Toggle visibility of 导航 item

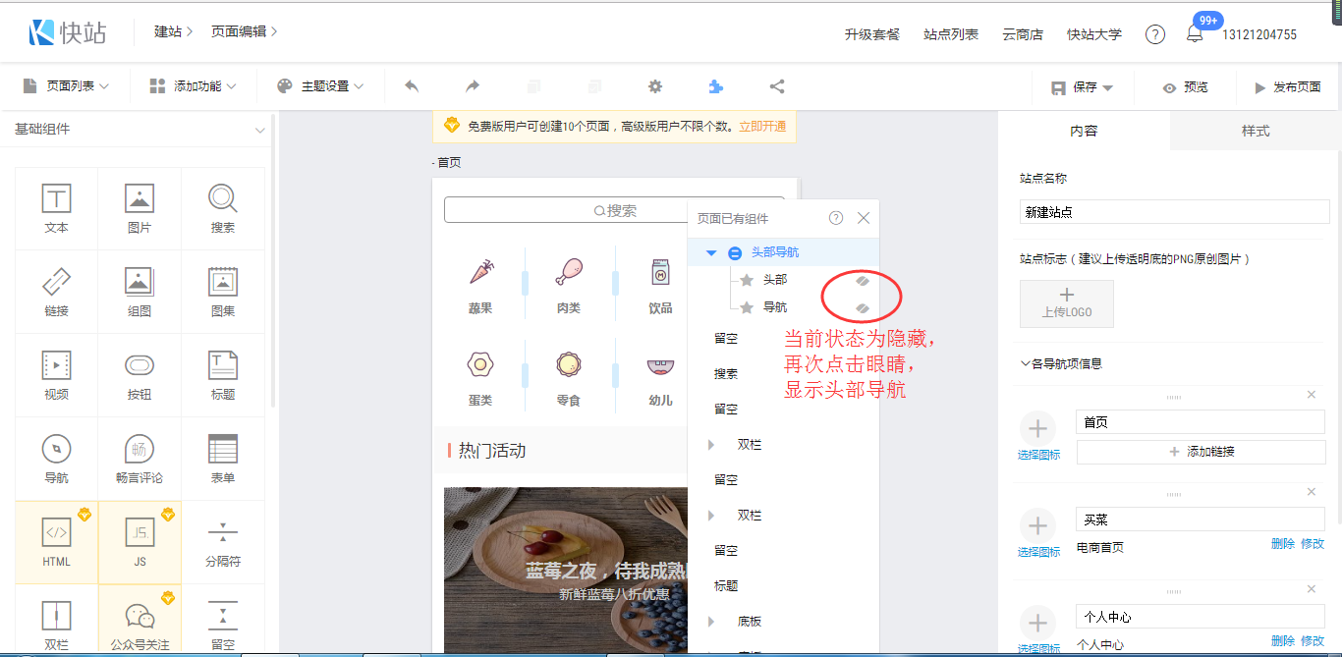coord(862,308)
